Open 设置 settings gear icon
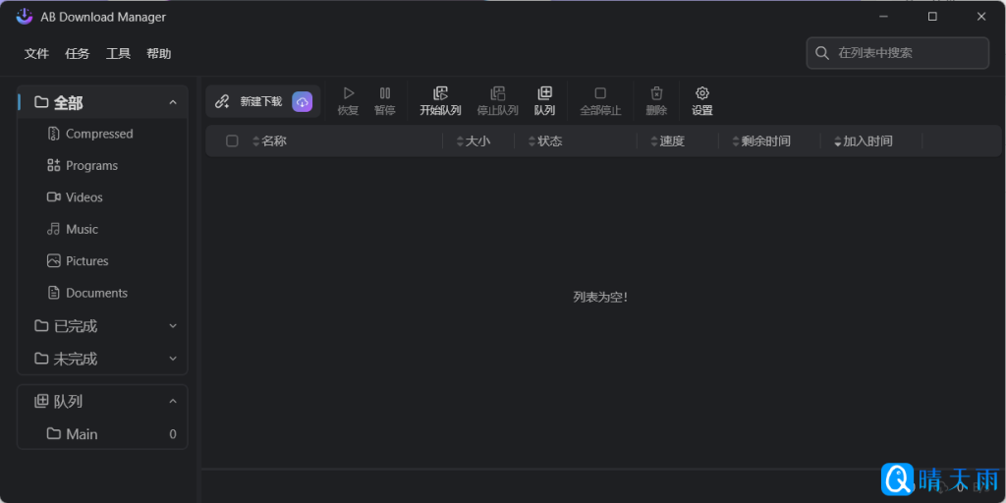This screenshot has height=503, width=1006. pos(701,93)
